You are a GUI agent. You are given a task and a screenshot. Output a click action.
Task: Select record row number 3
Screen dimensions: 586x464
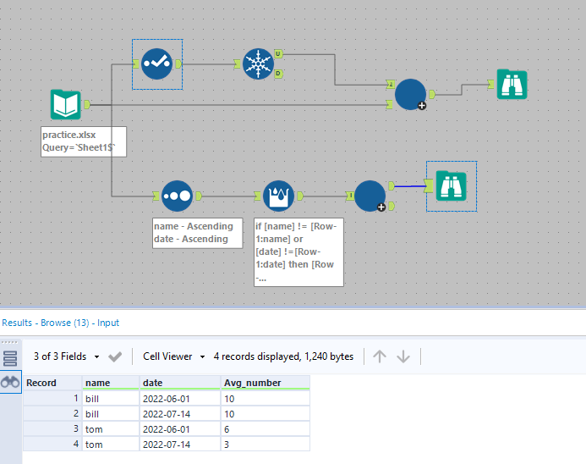(52, 428)
